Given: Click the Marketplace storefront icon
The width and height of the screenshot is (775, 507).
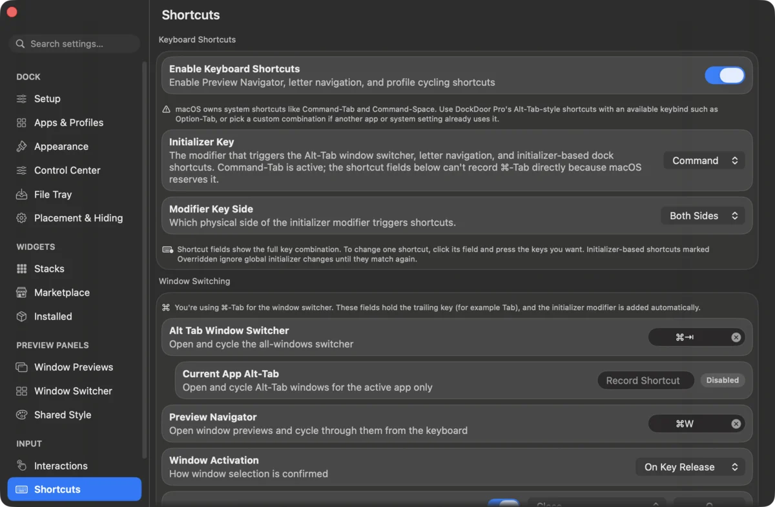Looking at the screenshot, I should point(21,293).
